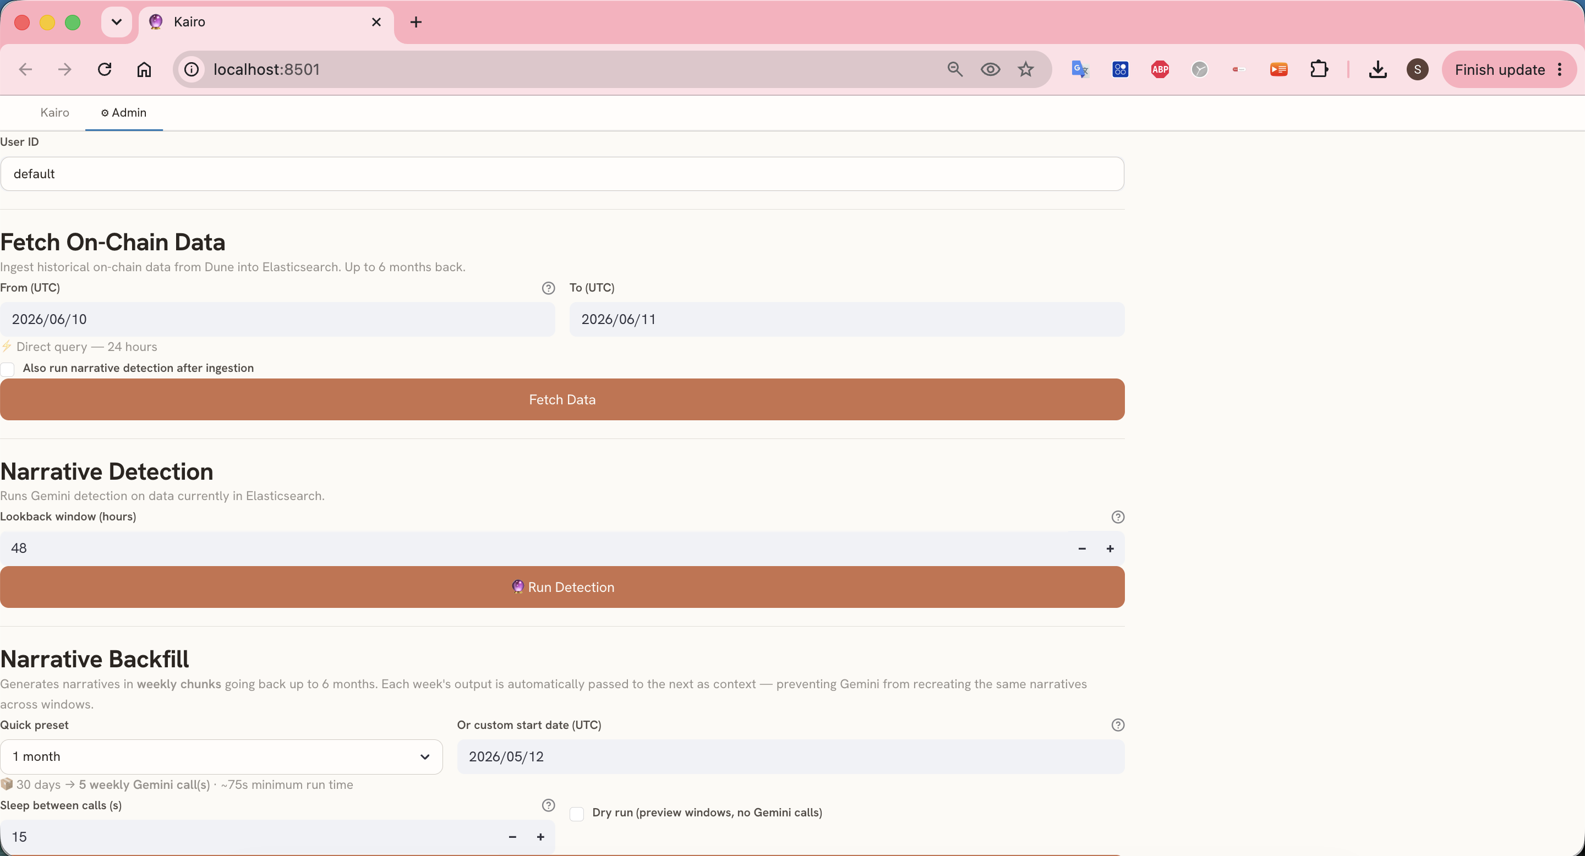Image resolution: width=1585 pixels, height=856 pixels.
Task: Enable Dry run checkbox
Action: point(577,814)
